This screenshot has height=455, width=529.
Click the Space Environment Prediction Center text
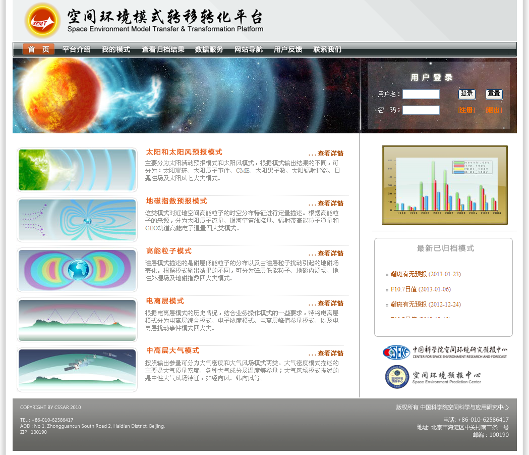447,382
